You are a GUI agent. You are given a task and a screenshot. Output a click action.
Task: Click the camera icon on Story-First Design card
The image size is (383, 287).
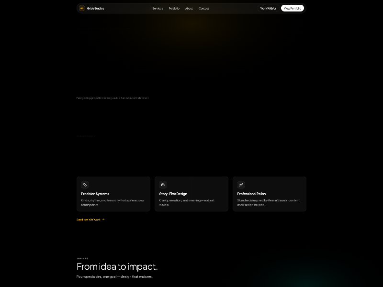(x=163, y=185)
